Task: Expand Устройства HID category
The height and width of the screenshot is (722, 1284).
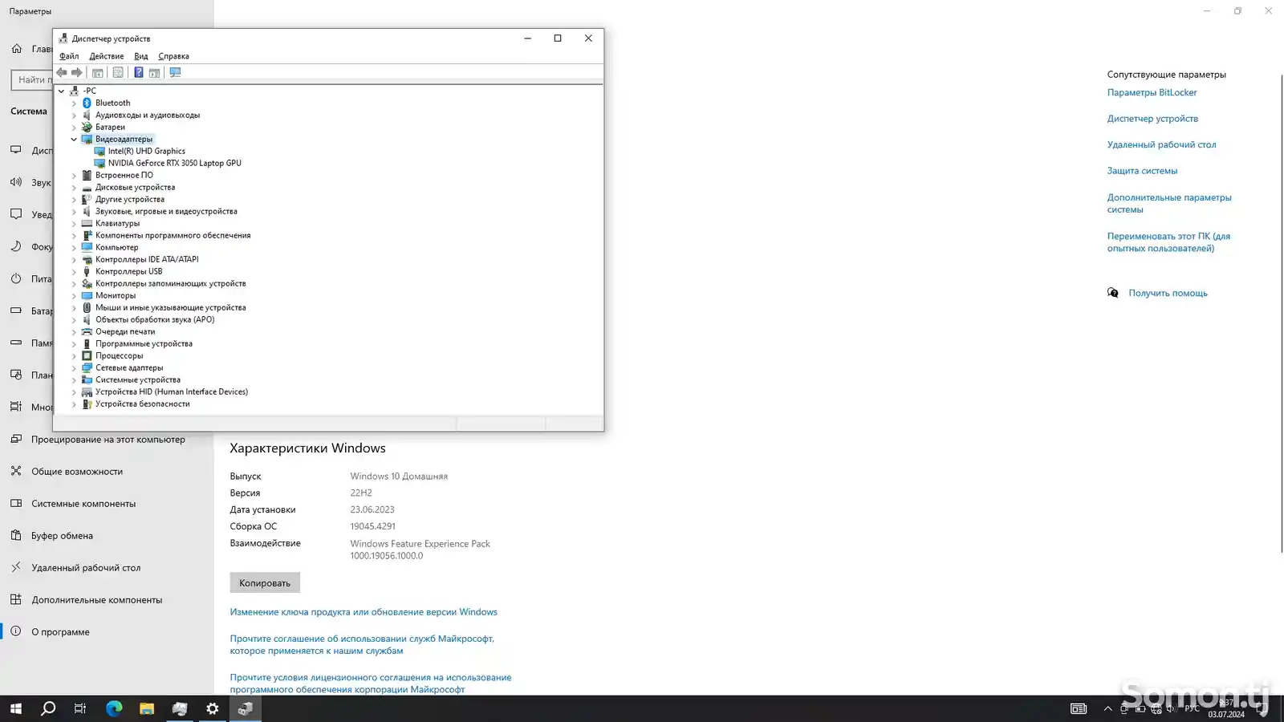Action: 74,391
